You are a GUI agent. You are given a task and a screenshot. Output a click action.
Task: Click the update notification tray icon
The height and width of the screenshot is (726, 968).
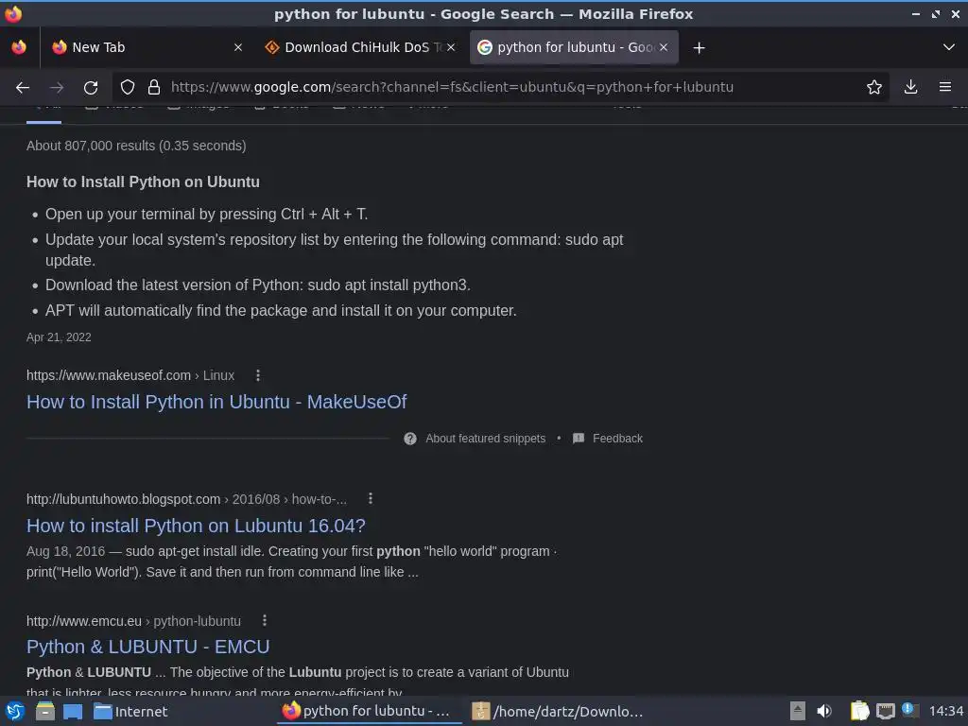pos(910,710)
